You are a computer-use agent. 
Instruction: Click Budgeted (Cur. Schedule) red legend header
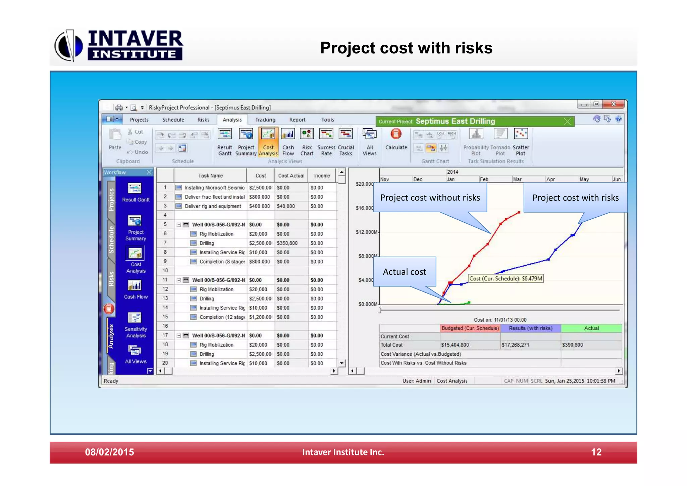point(470,328)
